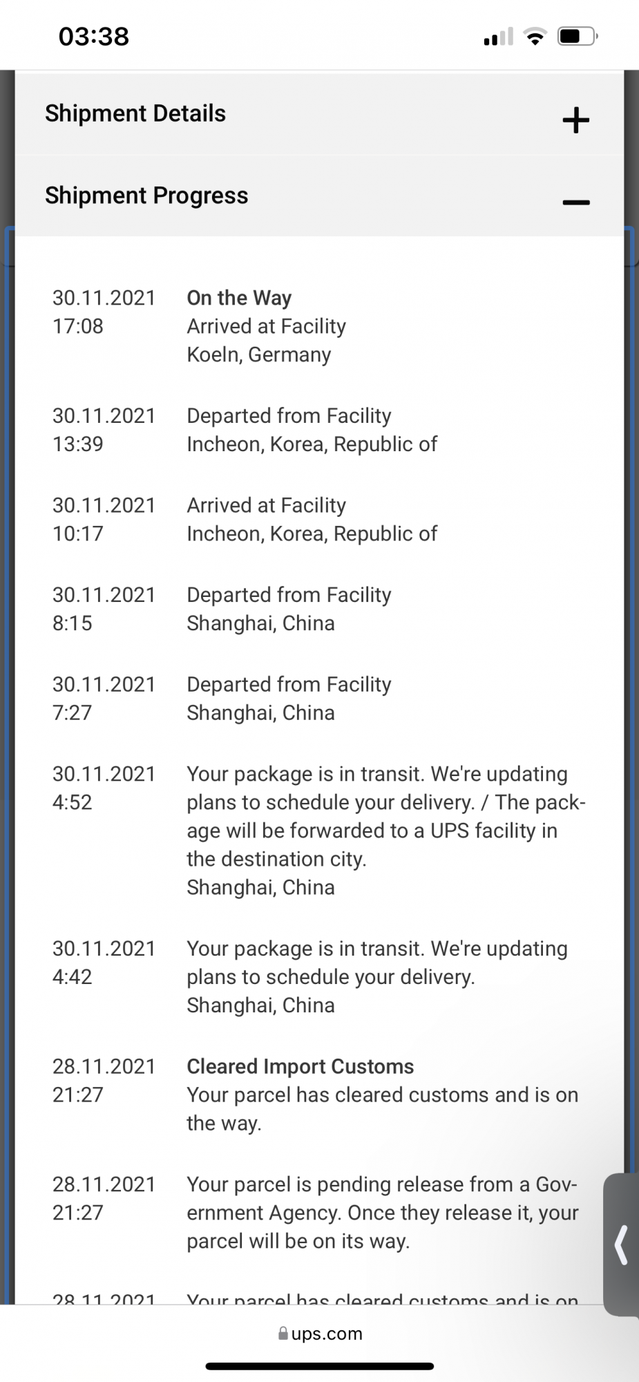The height and width of the screenshot is (1382, 639).
Task: Collapse Shipment Progress with minus icon
Action: click(x=575, y=202)
